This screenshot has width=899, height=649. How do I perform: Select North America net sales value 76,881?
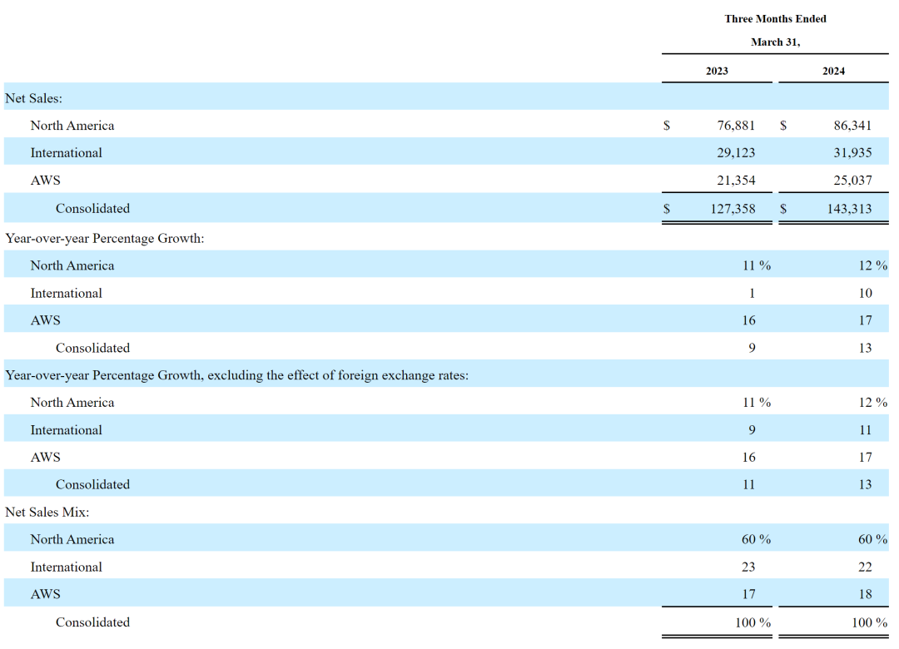coord(736,126)
